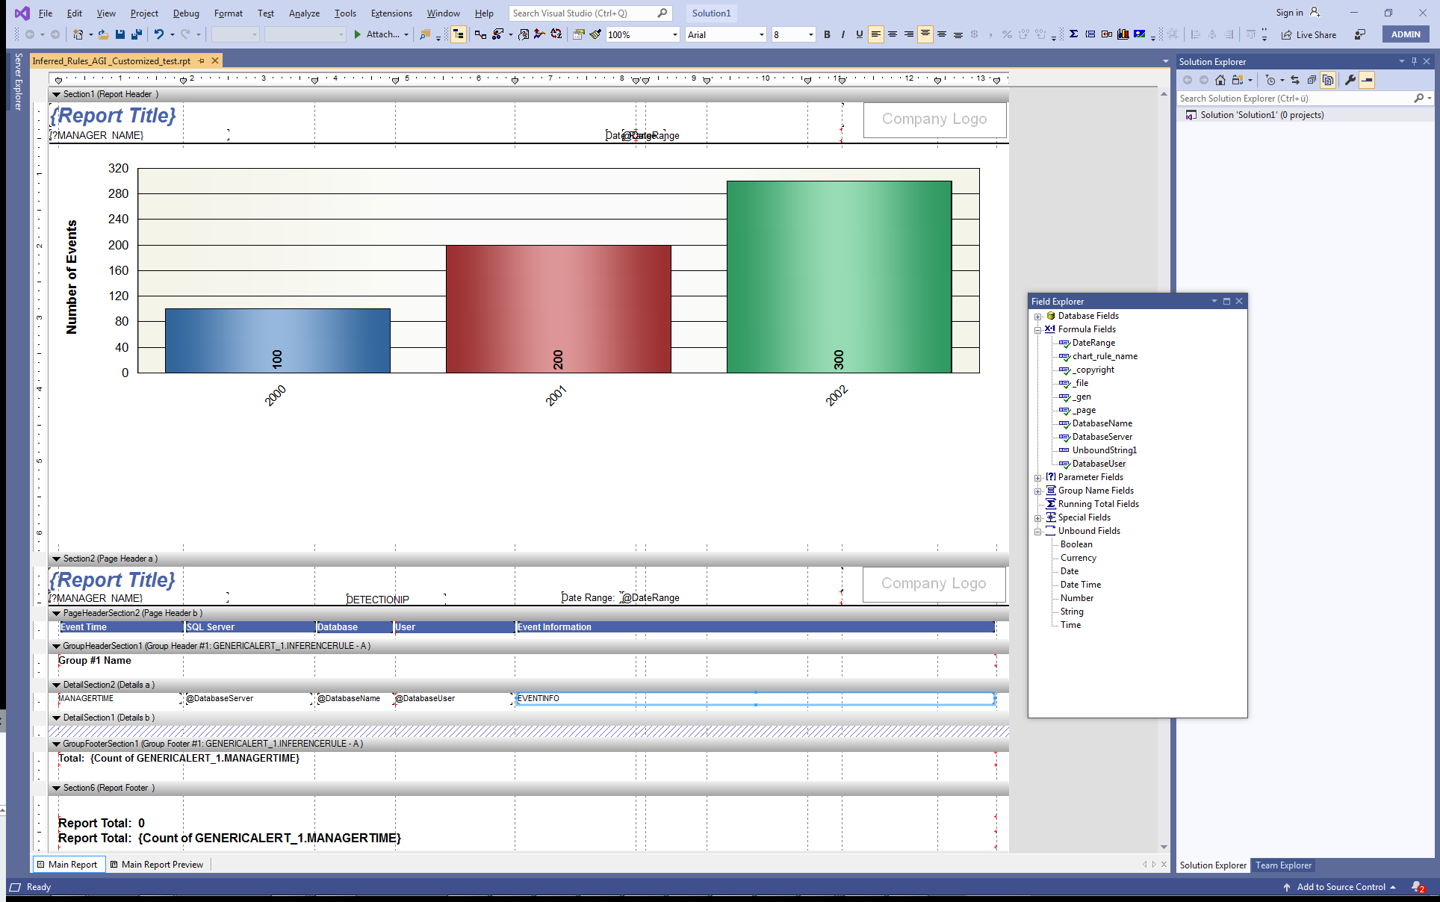Toggle Italic formatting
This screenshot has width=1440, height=902.
[843, 34]
